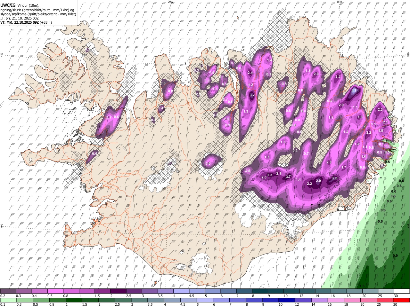
Task: Click the darkest purple snow swatch between 2 and 2.5
Action: [119, 291]
